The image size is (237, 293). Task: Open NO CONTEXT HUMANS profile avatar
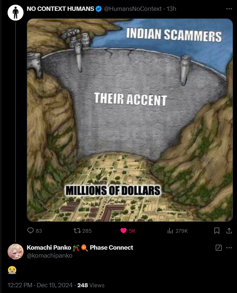(x=16, y=13)
